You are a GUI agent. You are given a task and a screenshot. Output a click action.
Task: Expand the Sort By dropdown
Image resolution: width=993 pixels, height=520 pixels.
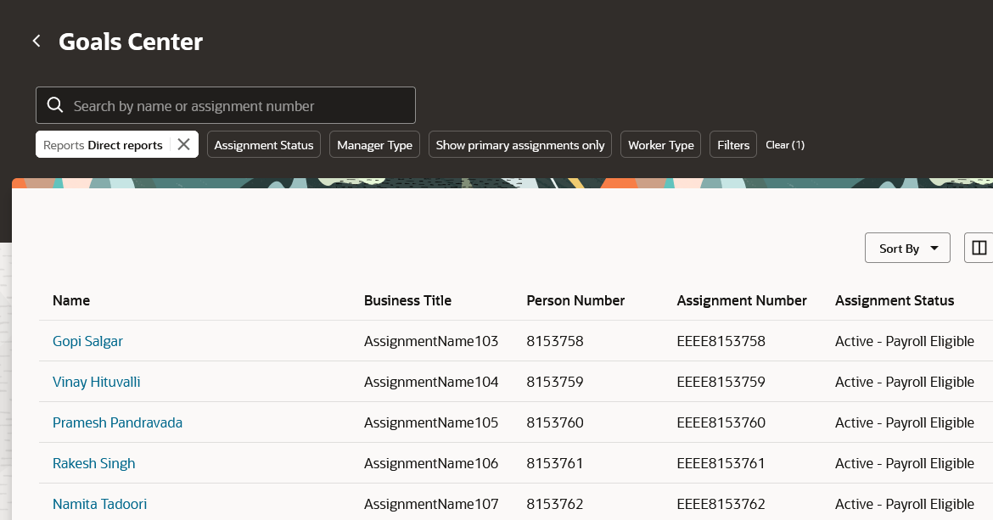tap(907, 248)
